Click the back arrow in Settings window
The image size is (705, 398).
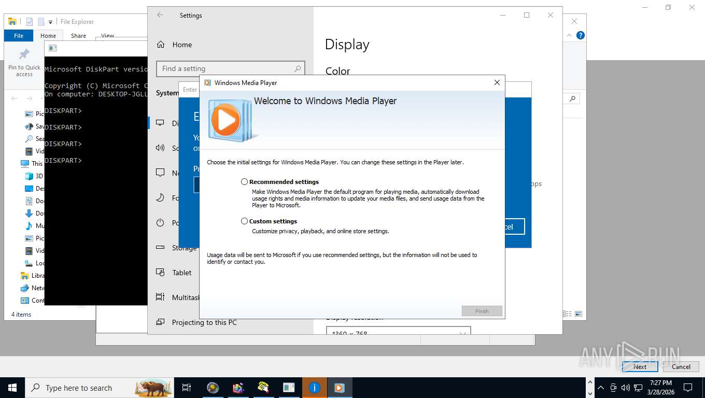point(160,15)
